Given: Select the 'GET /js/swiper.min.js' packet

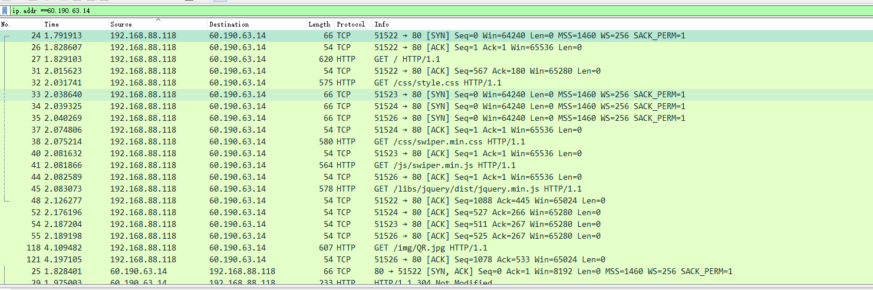Looking at the screenshot, I should click(x=436, y=165).
